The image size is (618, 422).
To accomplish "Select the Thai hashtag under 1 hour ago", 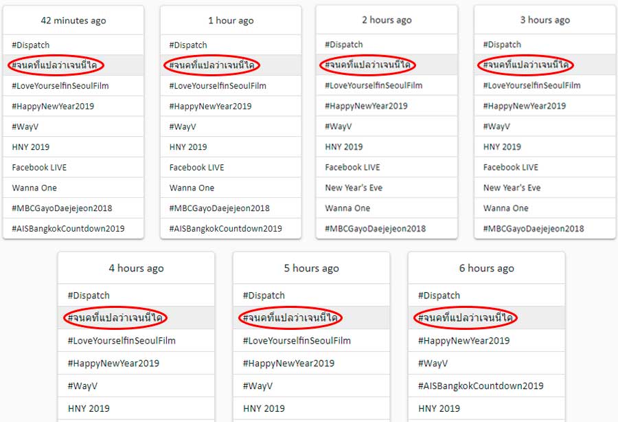I will click(x=211, y=65).
